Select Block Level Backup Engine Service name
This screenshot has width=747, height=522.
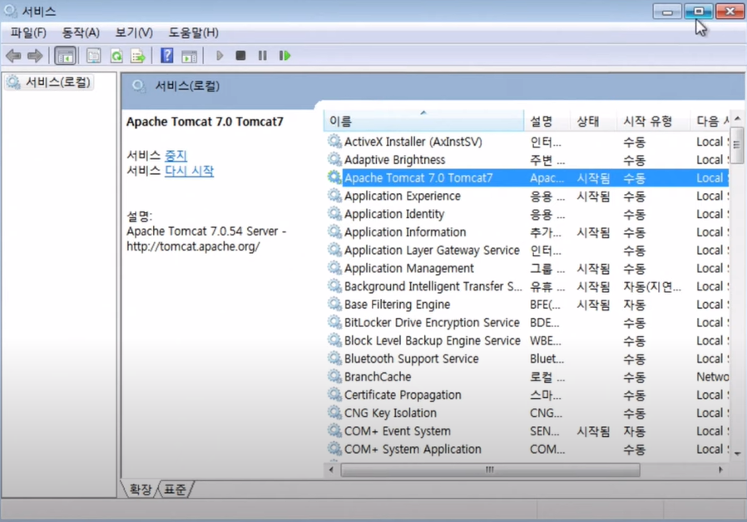coord(432,341)
